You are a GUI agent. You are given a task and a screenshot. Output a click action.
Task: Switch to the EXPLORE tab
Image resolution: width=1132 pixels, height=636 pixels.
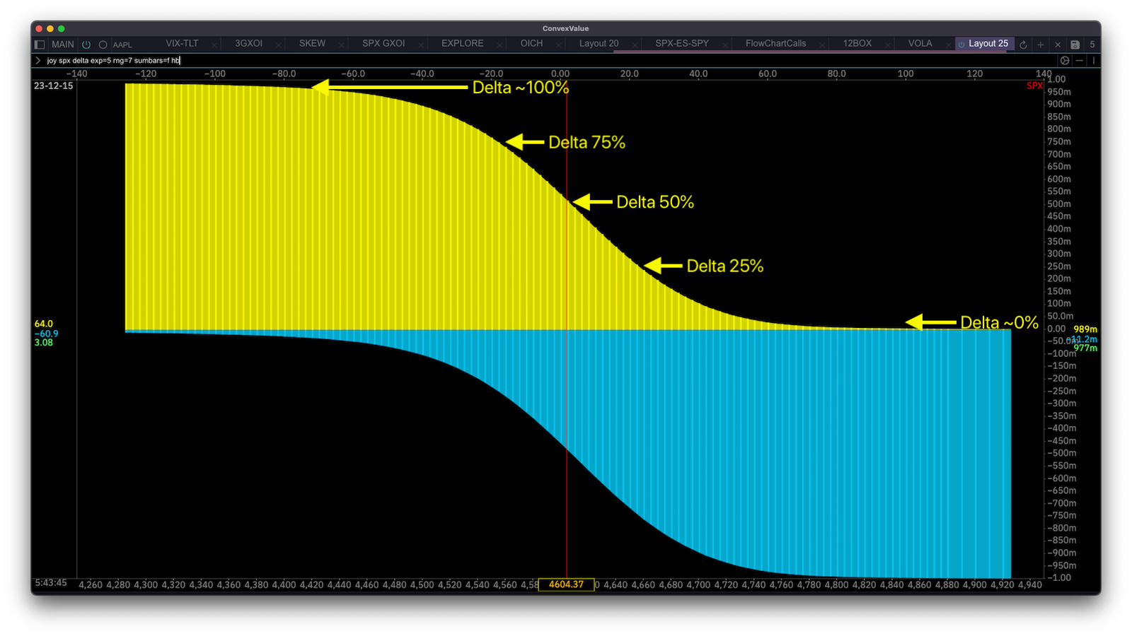(463, 43)
